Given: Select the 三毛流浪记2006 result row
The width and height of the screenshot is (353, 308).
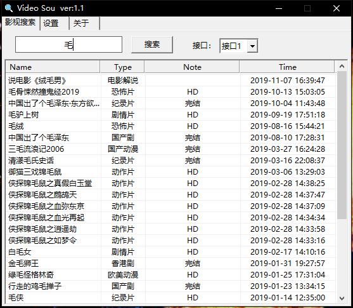Looking at the screenshot, I should pos(170,149).
